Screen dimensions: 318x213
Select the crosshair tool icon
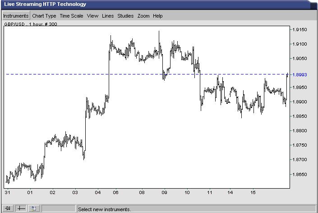tap(21, 208)
